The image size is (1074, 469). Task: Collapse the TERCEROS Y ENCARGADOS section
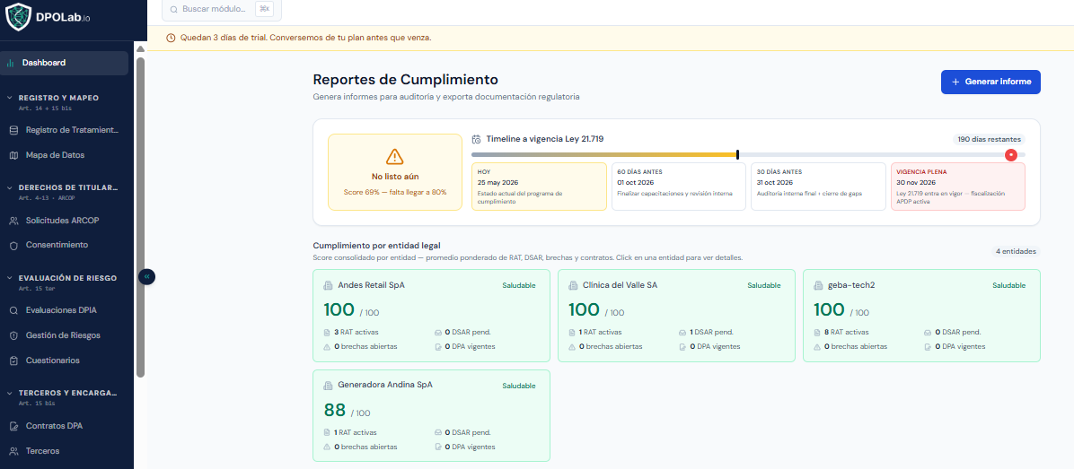tap(10, 393)
